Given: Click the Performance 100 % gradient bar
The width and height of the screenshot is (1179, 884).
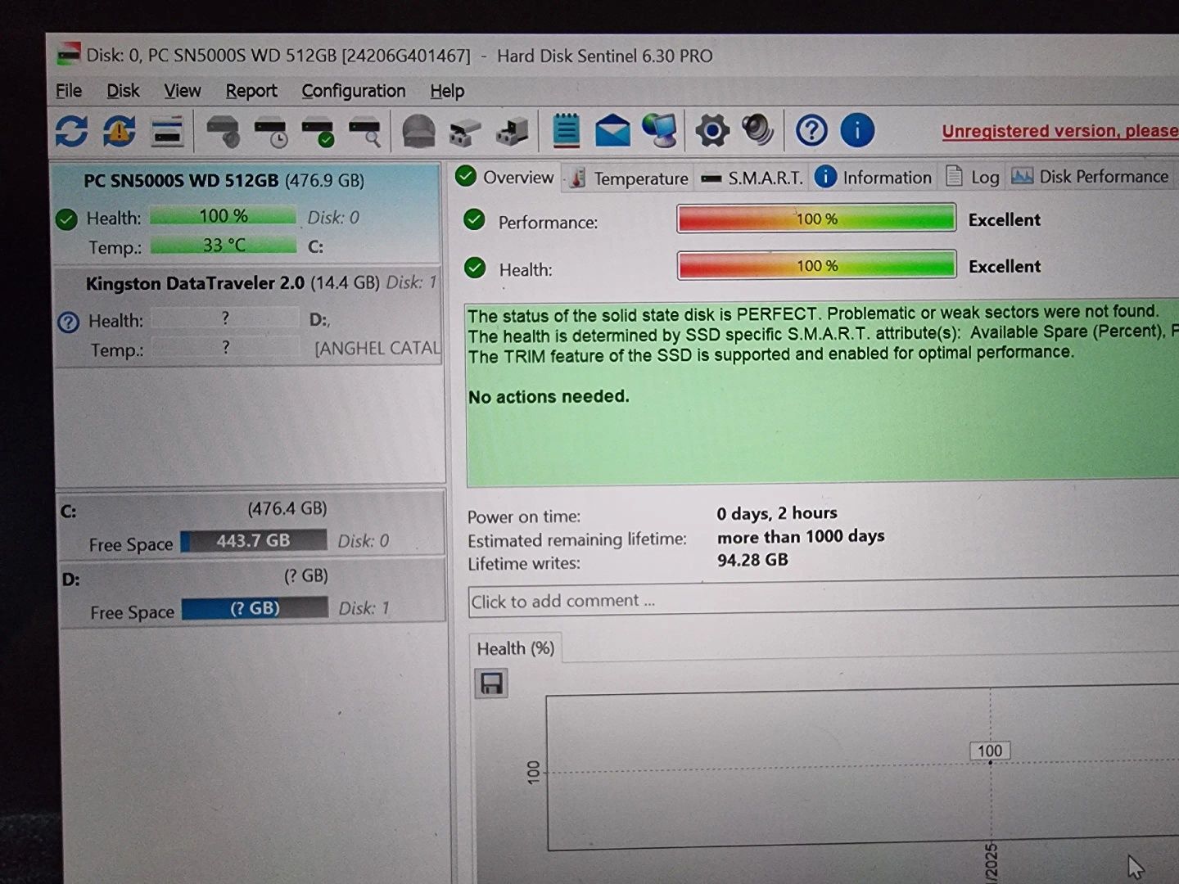Looking at the screenshot, I should (x=816, y=219).
